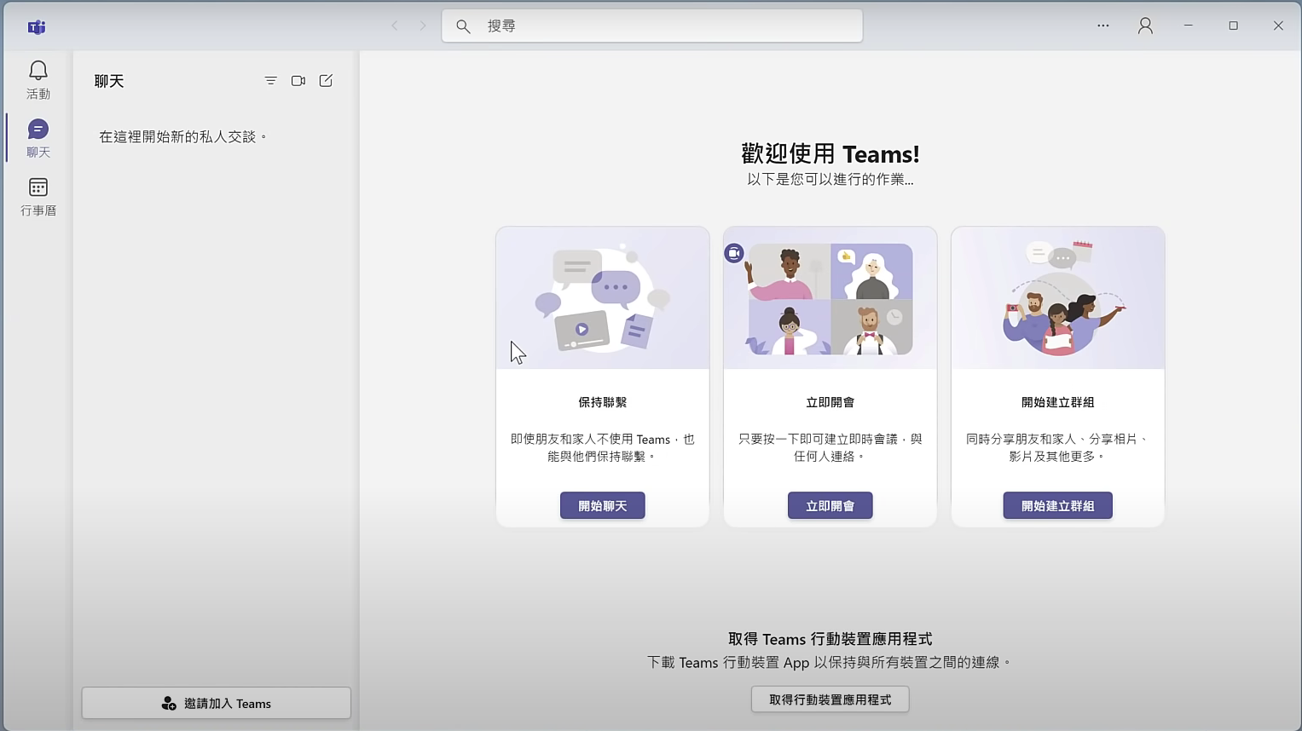Click 同時分享朋友和家人 description

coord(1057,447)
